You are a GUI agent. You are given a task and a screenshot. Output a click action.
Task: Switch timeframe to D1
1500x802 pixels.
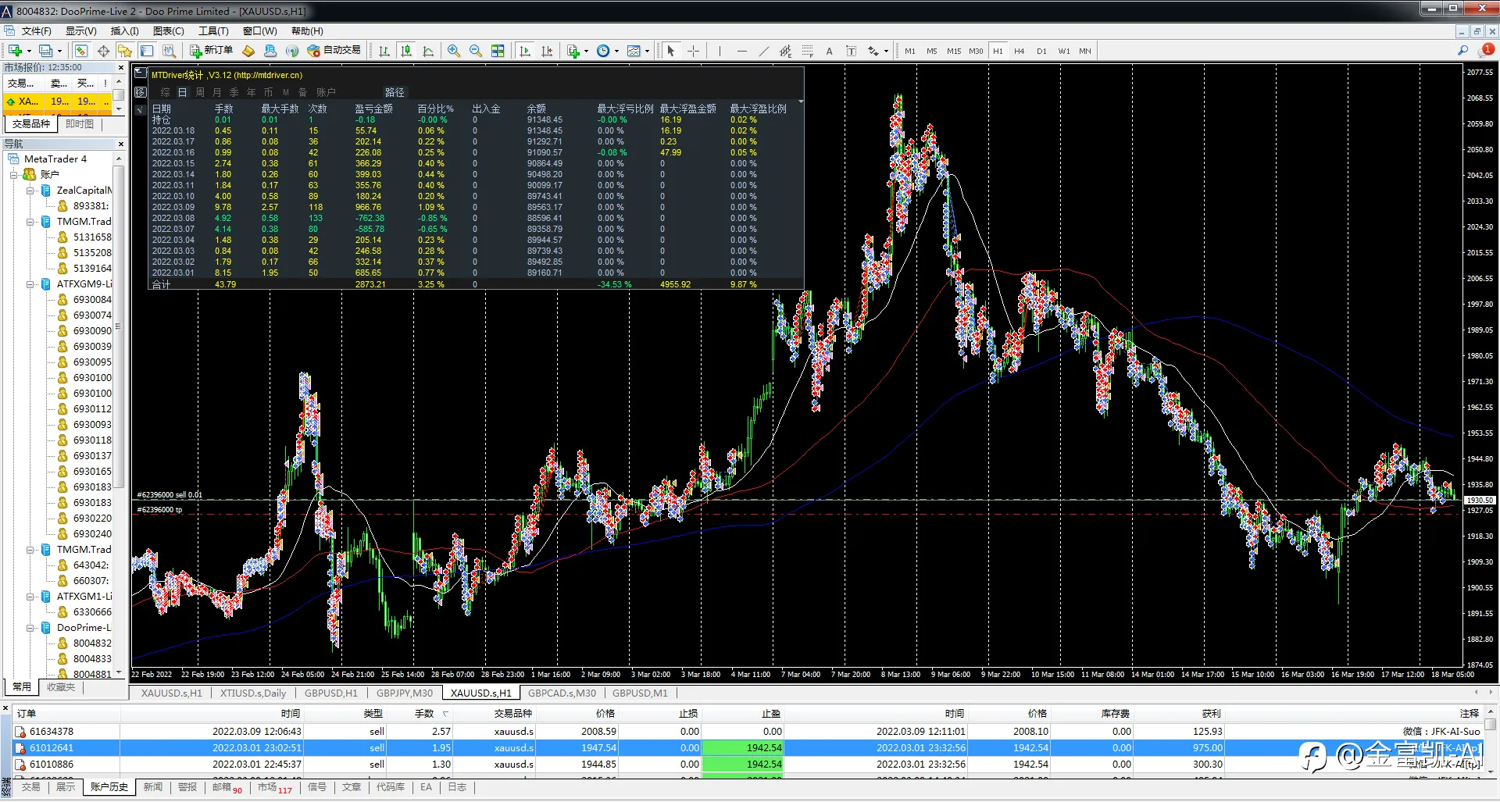pos(1041,51)
